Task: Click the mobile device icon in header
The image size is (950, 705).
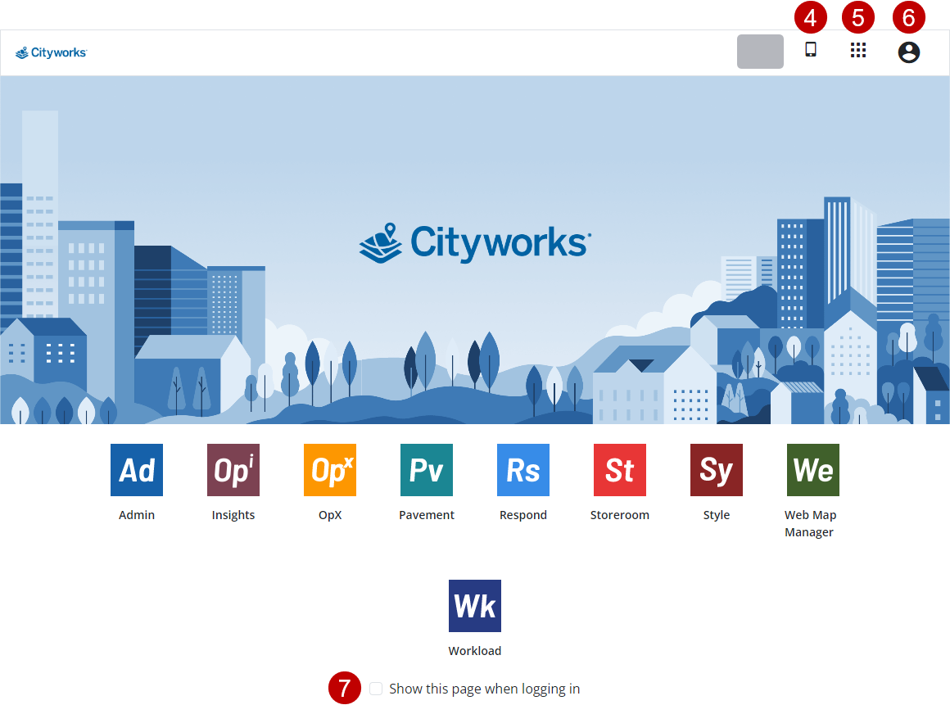Action: pyautogui.click(x=811, y=50)
